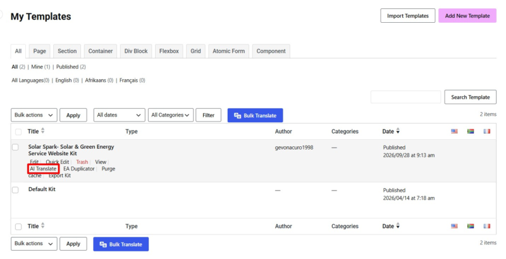Filter by Mine (1) templates
Screen dimensions: 506x259
(x=40, y=67)
